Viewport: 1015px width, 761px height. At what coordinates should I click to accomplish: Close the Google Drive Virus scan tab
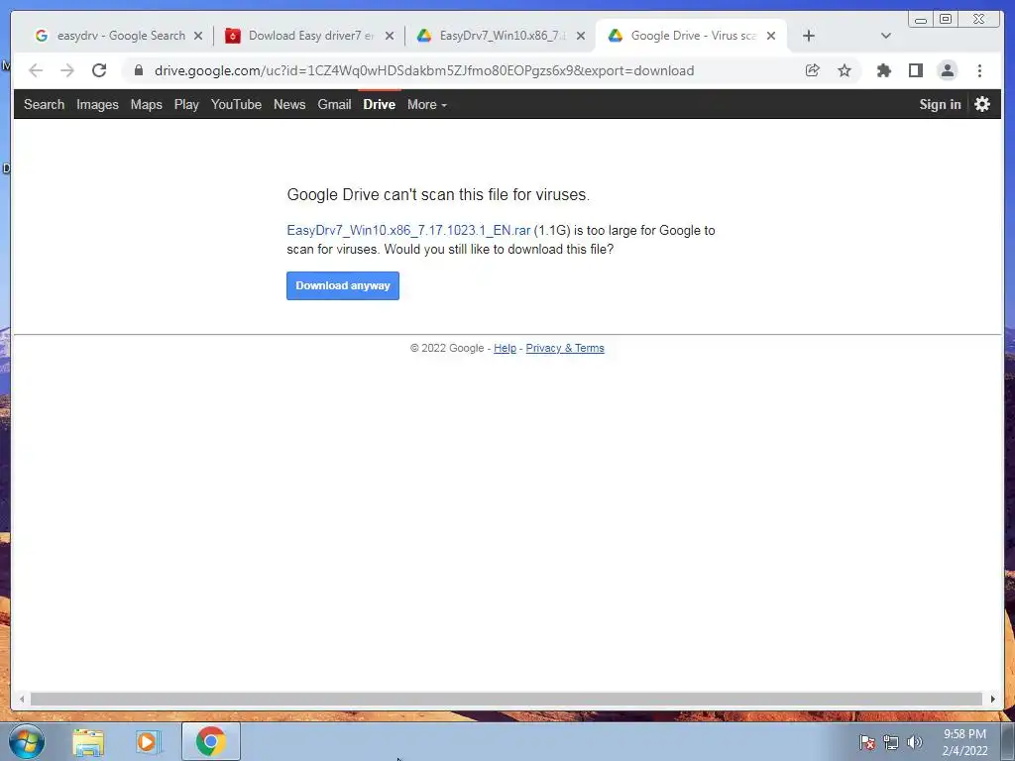click(x=771, y=36)
